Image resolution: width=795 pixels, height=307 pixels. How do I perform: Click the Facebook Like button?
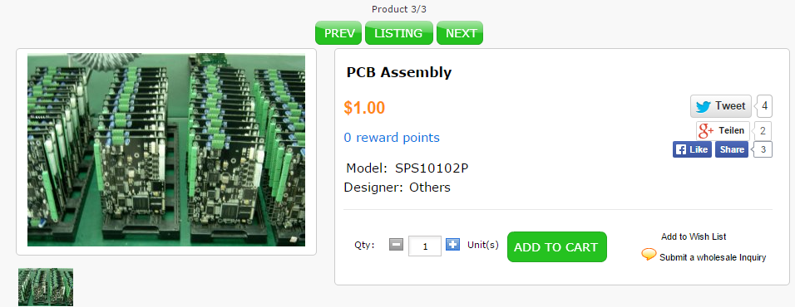(692, 149)
